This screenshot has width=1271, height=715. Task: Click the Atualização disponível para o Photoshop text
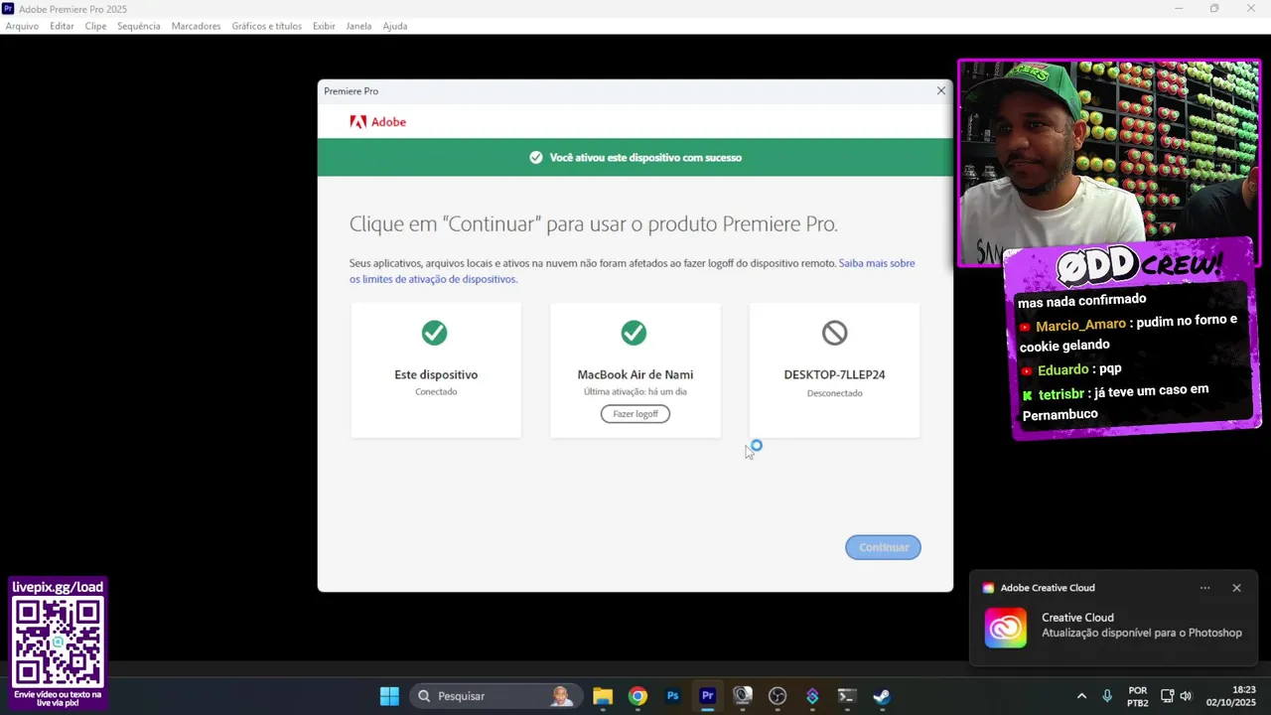1142,633
